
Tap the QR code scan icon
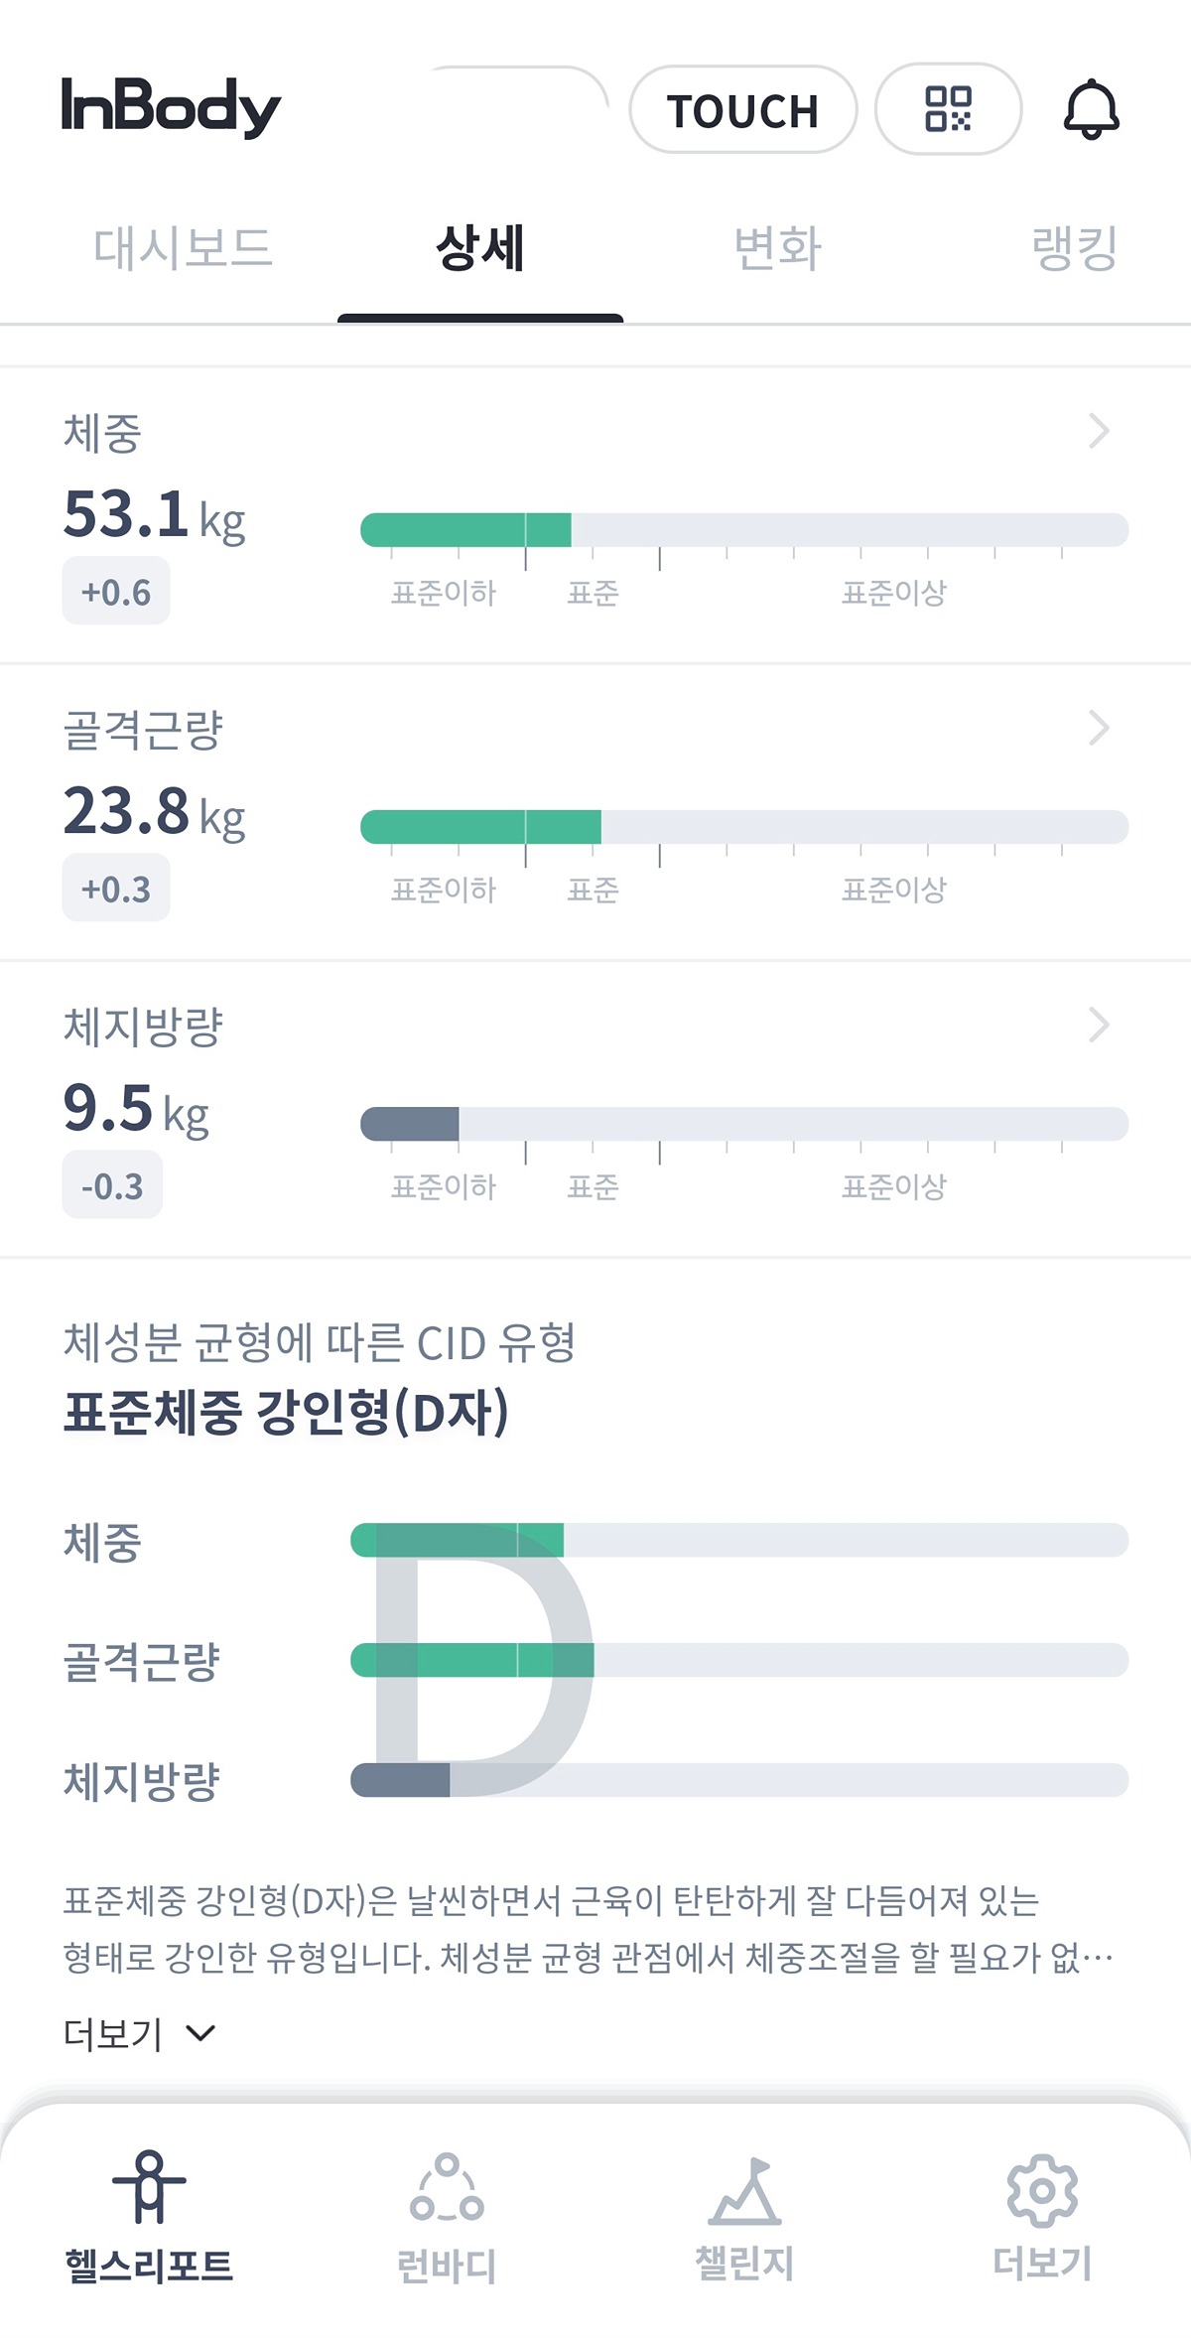coord(948,109)
